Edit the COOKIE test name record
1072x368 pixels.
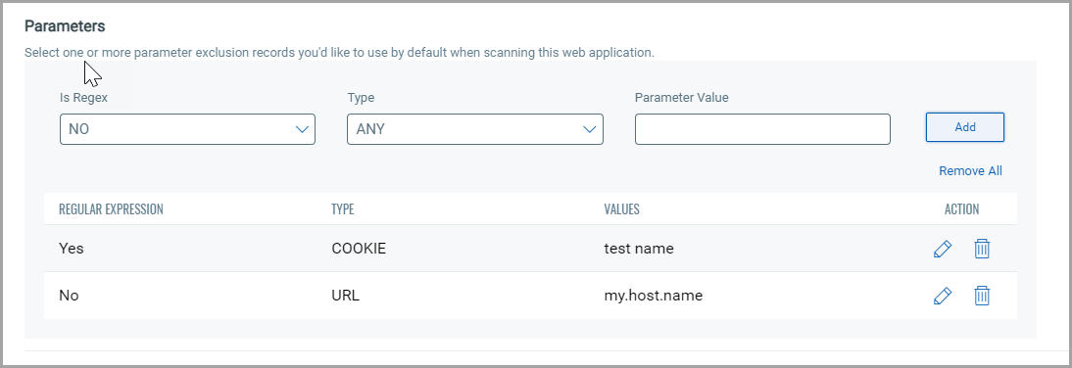point(942,249)
